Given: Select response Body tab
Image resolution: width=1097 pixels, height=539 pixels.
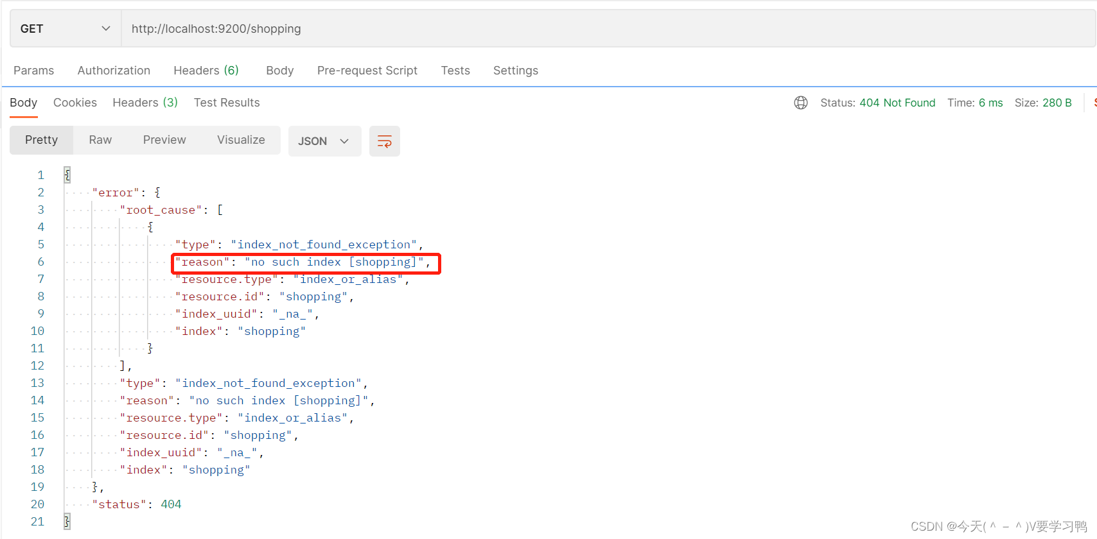Looking at the screenshot, I should pyautogui.click(x=24, y=103).
